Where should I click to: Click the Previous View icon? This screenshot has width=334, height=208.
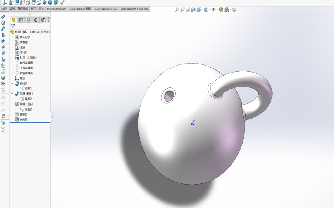[x=188, y=10]
